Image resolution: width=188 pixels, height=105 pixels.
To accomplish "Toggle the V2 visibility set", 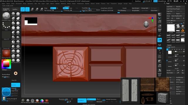I will tap(170, 49).
